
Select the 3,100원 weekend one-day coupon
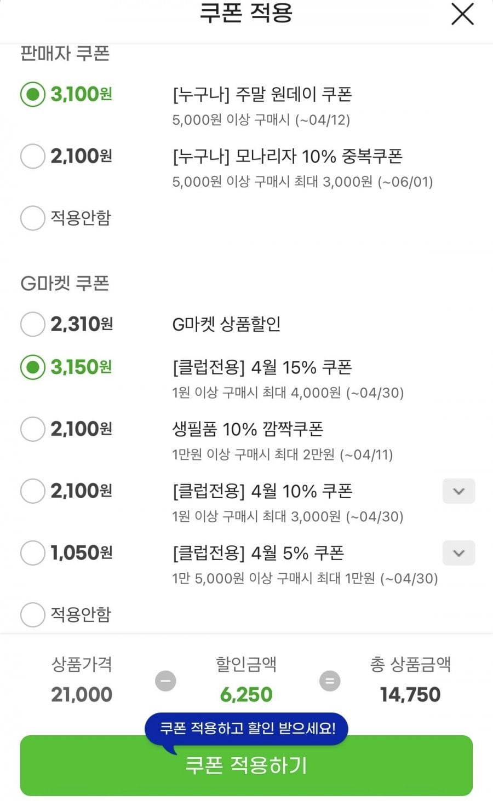pyautogui.click(x=32, y=94)
